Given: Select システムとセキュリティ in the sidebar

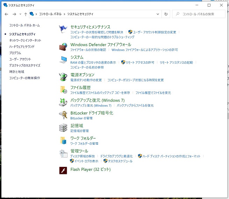Looking at the screenshot, I should tap(22, 34).
